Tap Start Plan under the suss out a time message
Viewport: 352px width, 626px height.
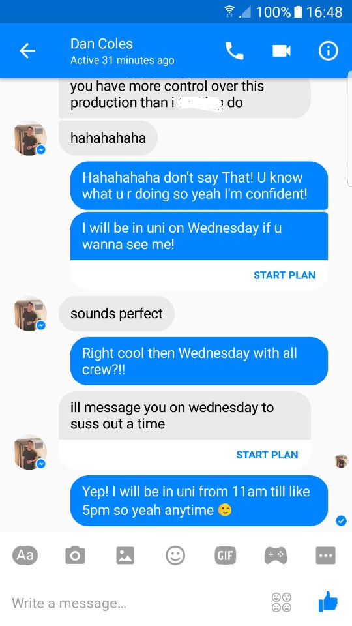tap(267, 455)
